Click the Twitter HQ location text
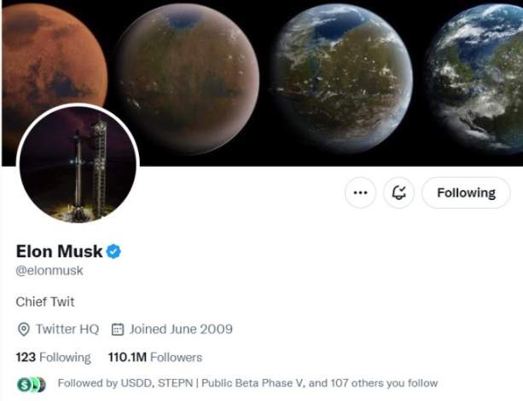523x401 pixels. click(x=67, y=329)
